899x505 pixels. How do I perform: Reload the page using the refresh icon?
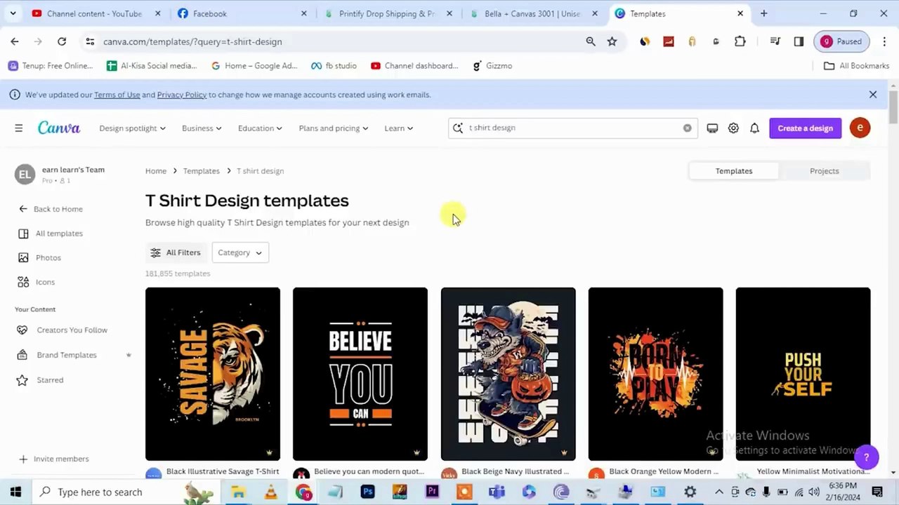pos(62,41)
